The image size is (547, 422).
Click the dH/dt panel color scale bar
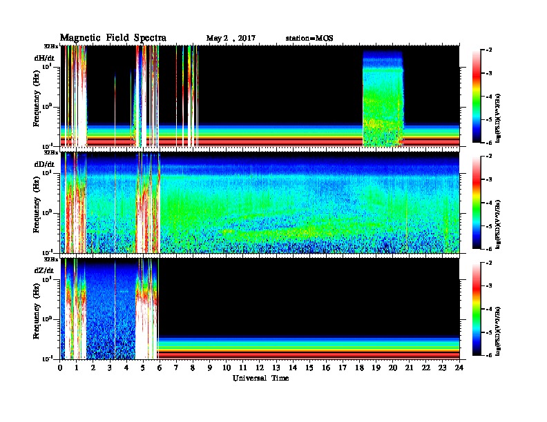pyautogui.click(x=477, y=96)
